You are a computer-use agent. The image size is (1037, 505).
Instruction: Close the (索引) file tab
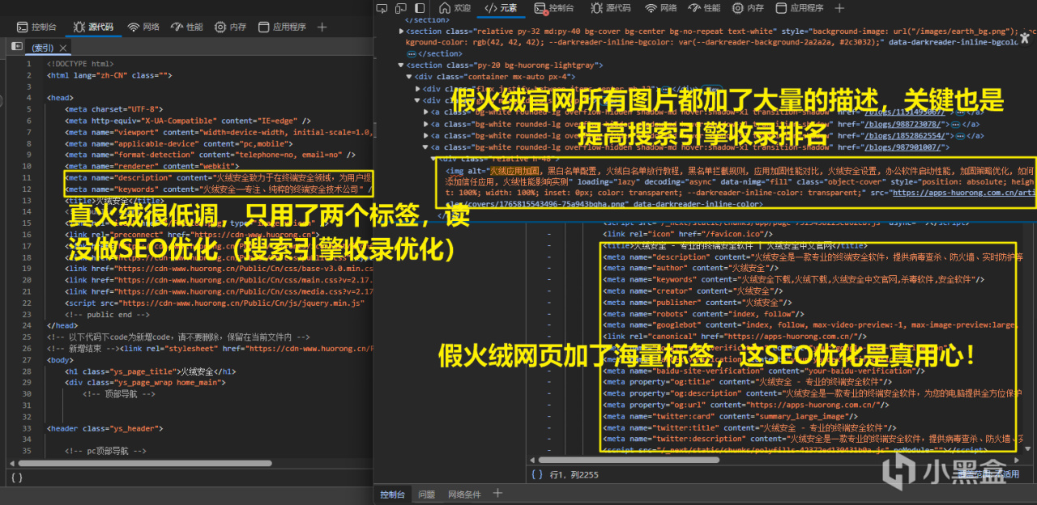pyautogui.click(x=63, y=48)
